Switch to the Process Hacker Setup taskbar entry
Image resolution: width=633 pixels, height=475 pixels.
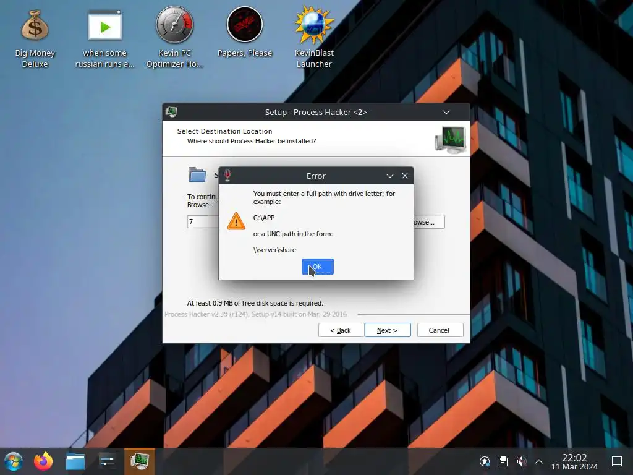coord(140,461)
